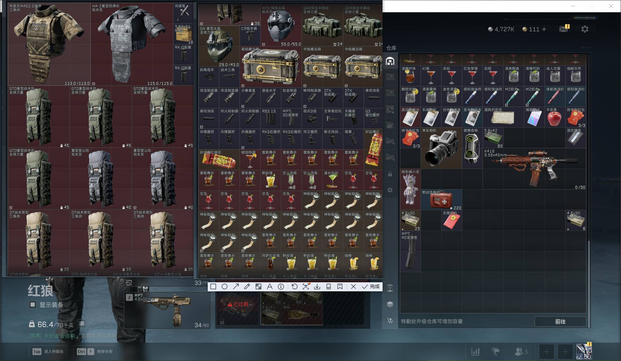621x361 pixels.
Task: Open the warehouse sidebar gear settings
Action: click(390, 190)
